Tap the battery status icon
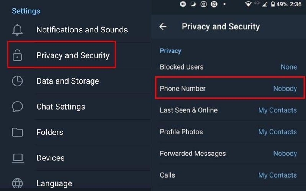 273,4
